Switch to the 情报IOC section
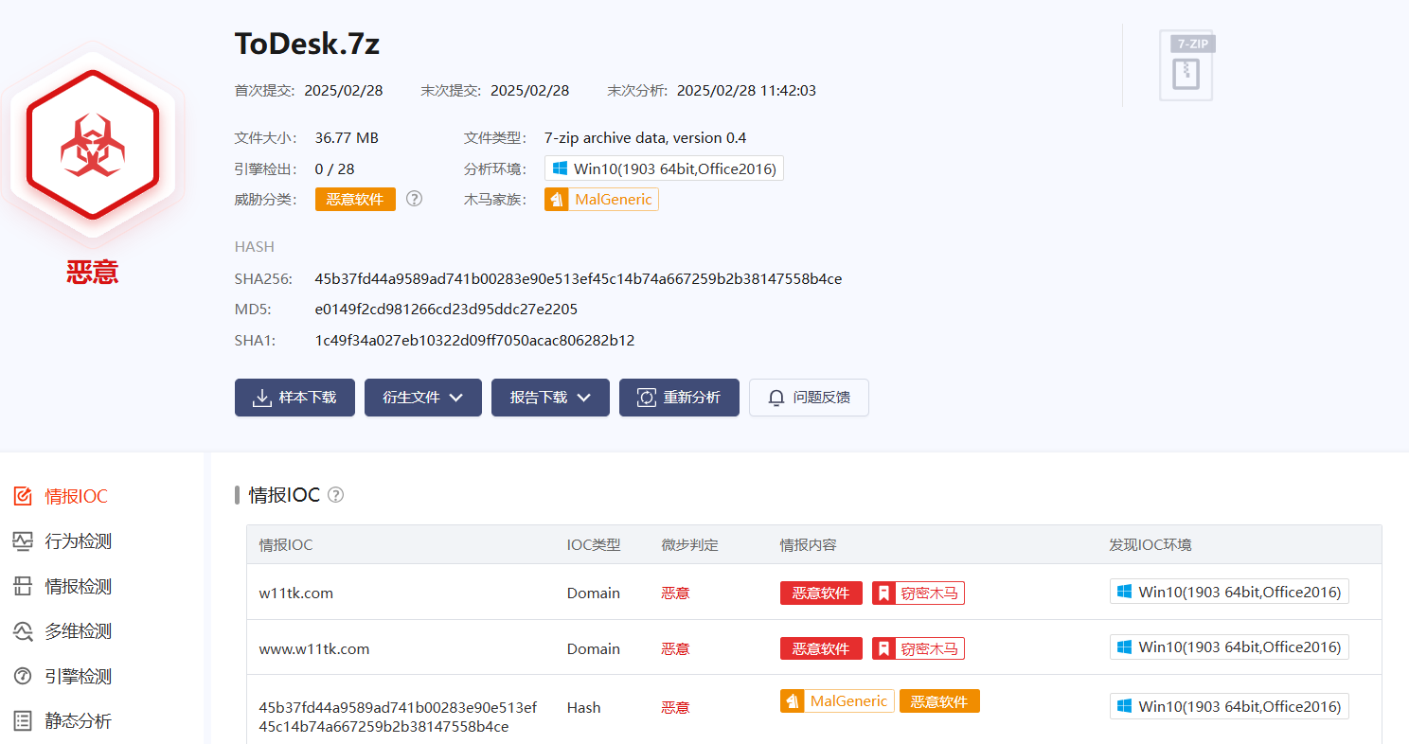Image resolution: width=1409 pixels, height=744 pixels. click(x=77, y=496)
